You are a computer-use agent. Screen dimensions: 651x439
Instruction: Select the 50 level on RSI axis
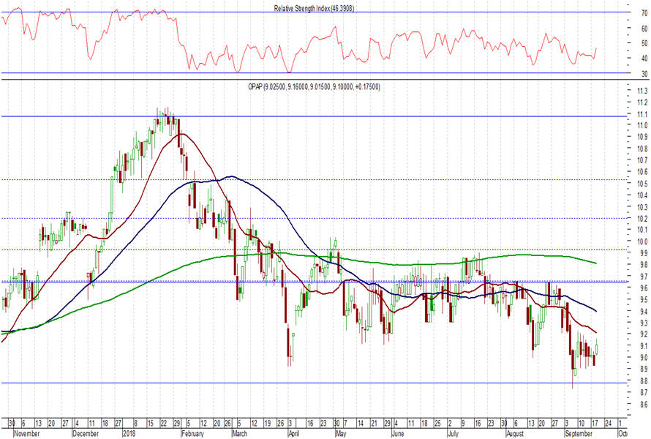[x=644, y=43]
